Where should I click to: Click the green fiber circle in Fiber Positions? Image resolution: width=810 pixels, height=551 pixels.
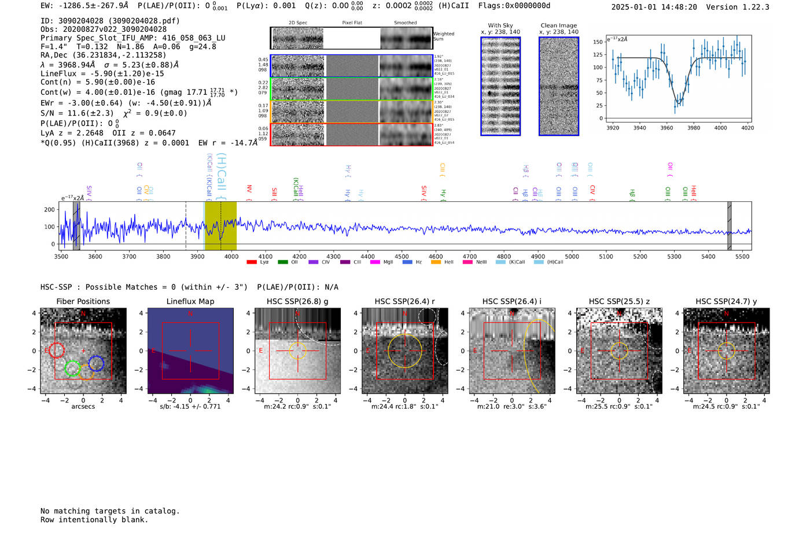point(72,368)
